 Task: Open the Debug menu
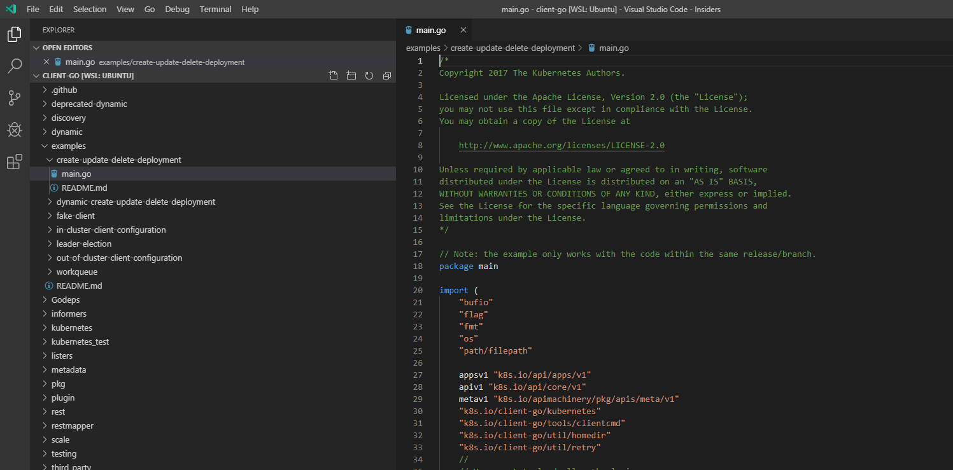[177, 9]
